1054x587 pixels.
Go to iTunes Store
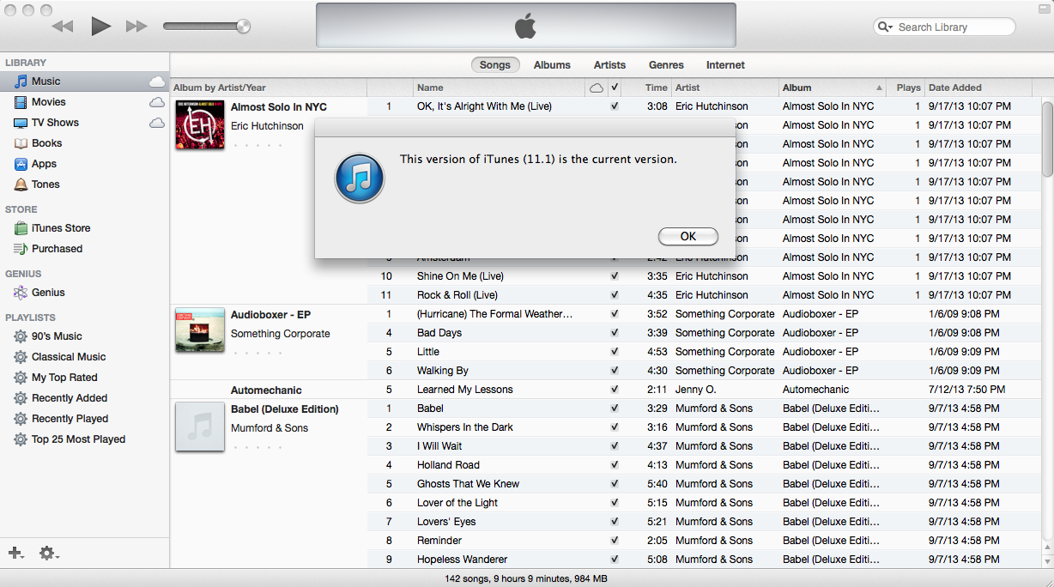click(61, 228)
